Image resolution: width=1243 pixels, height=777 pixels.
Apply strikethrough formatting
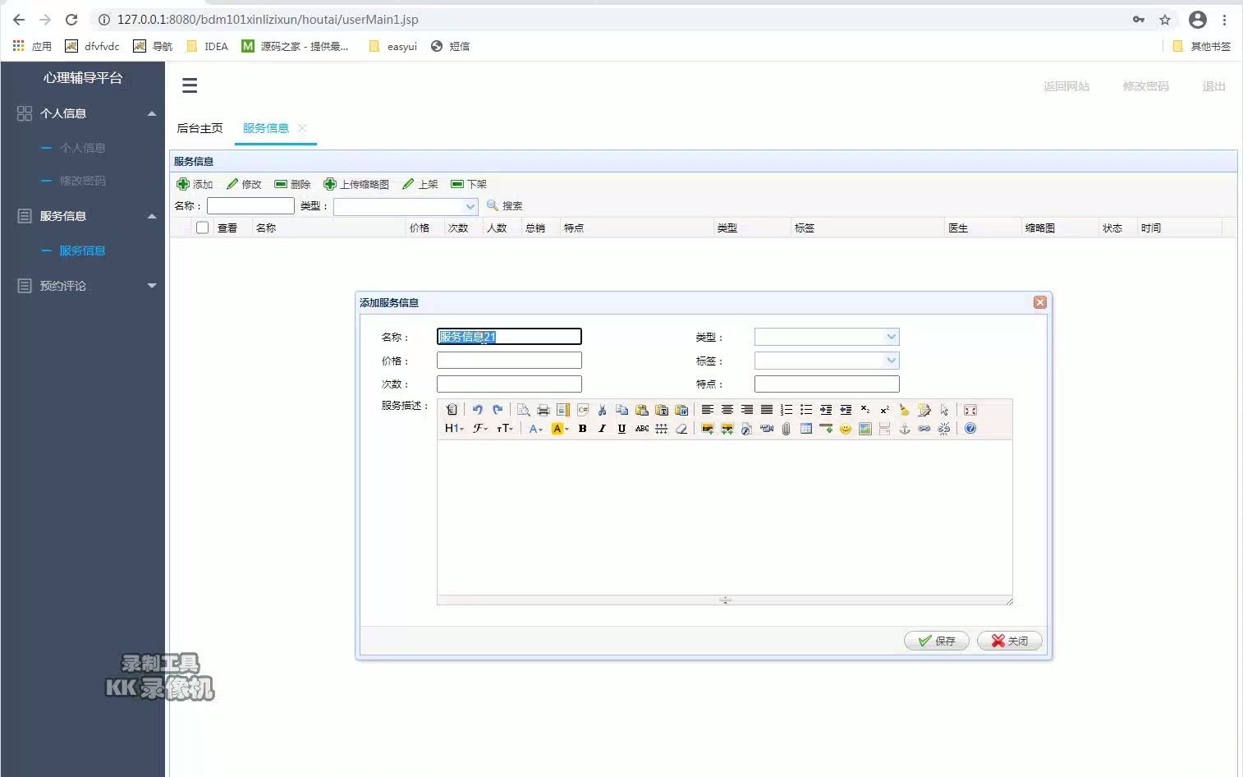(x=642, y=429)
